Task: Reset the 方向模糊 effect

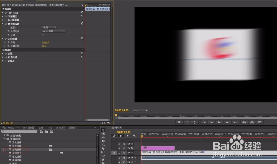Action: (82, 38)
